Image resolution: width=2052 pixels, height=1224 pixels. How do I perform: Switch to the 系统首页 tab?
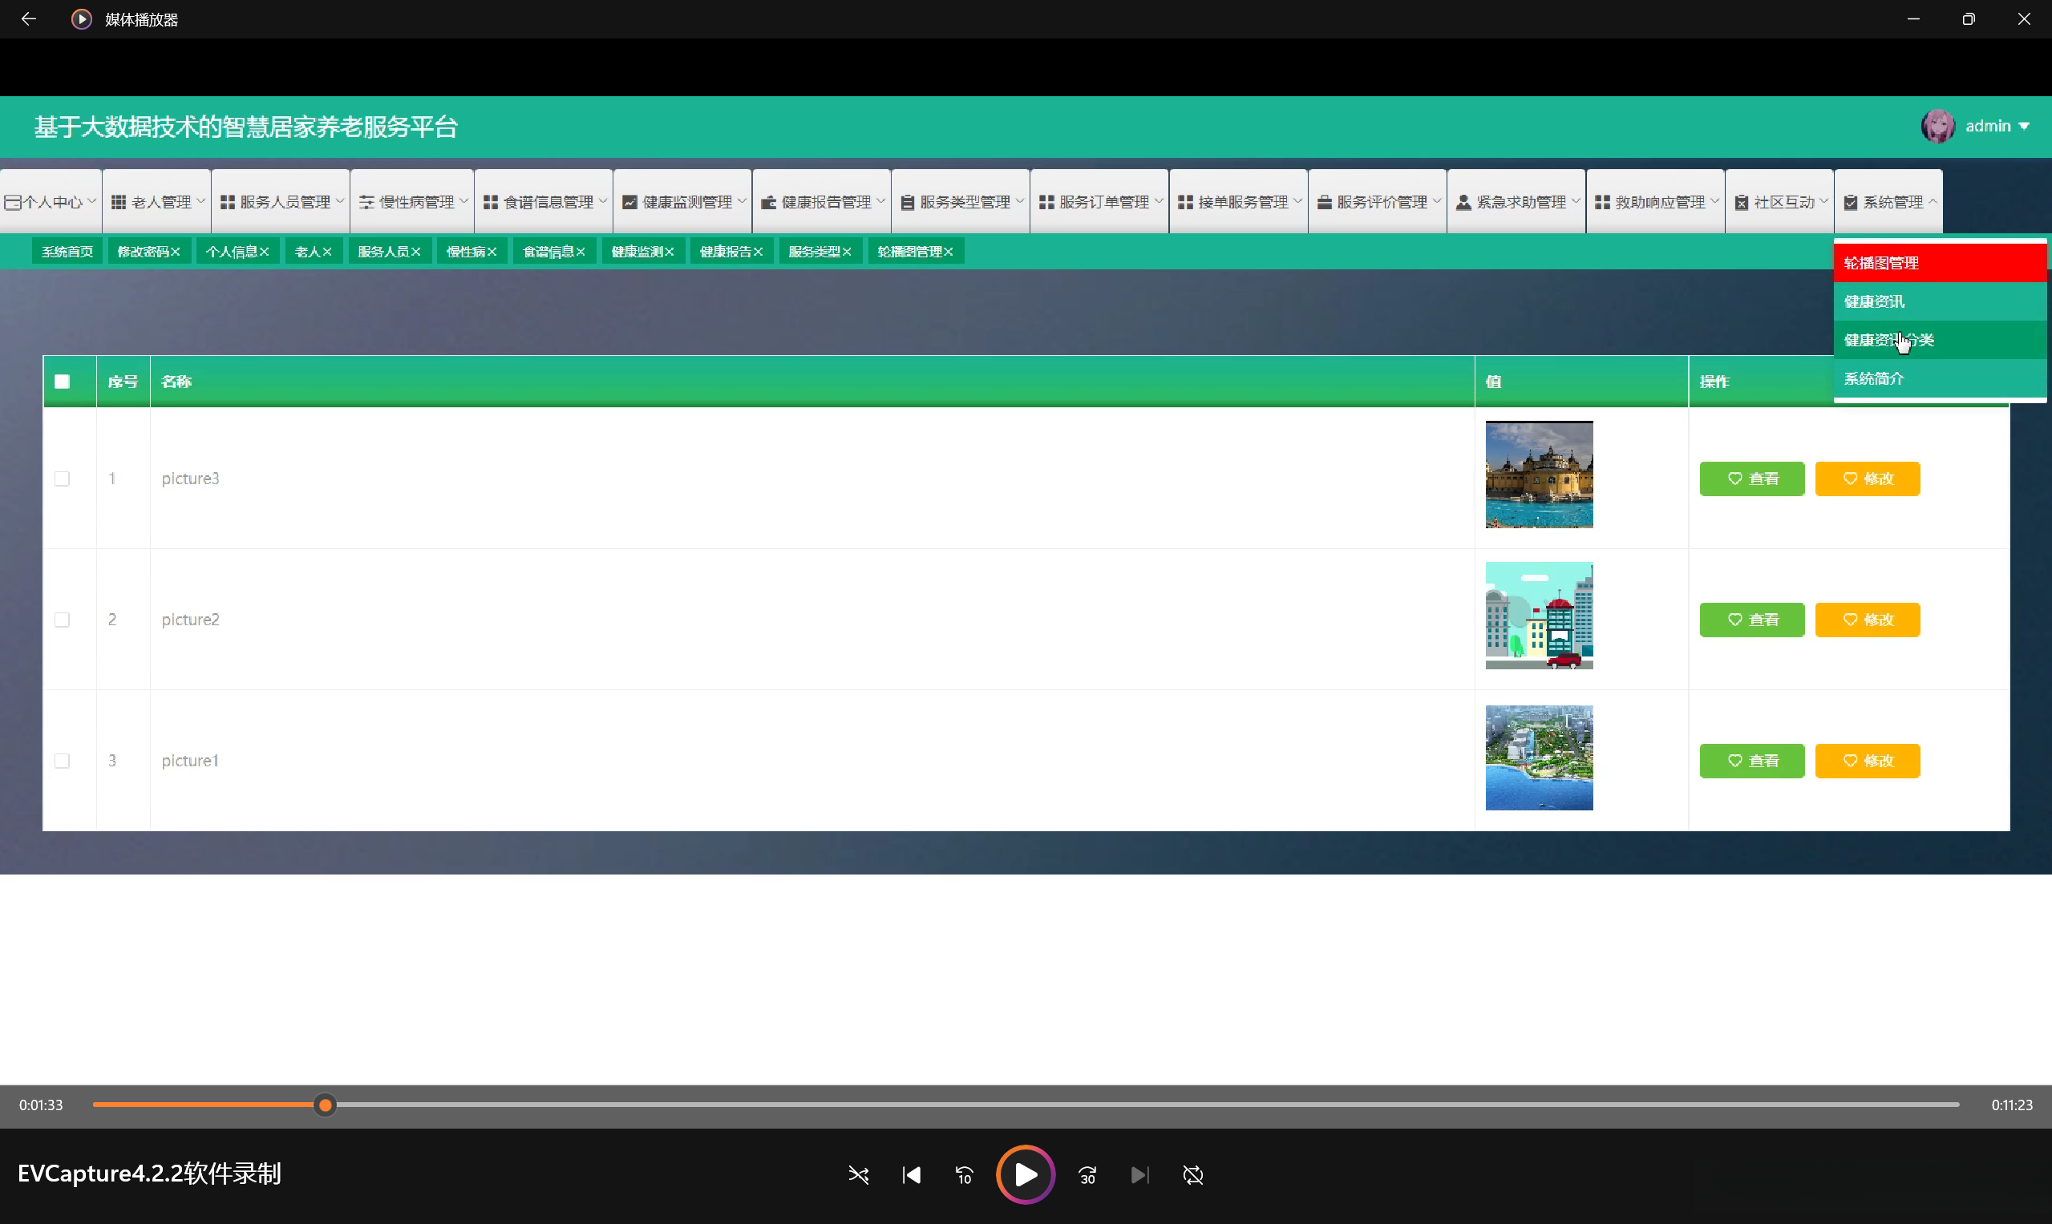tap(67, 252)
